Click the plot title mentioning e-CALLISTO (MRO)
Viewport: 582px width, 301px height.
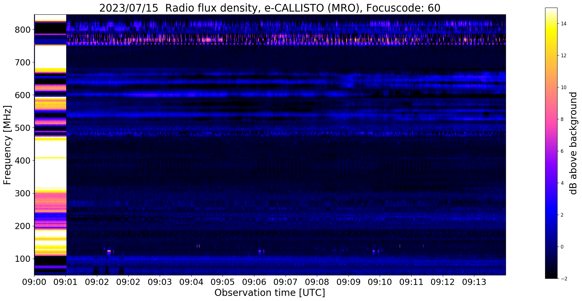pyautogui.click(x=270, y=8)
